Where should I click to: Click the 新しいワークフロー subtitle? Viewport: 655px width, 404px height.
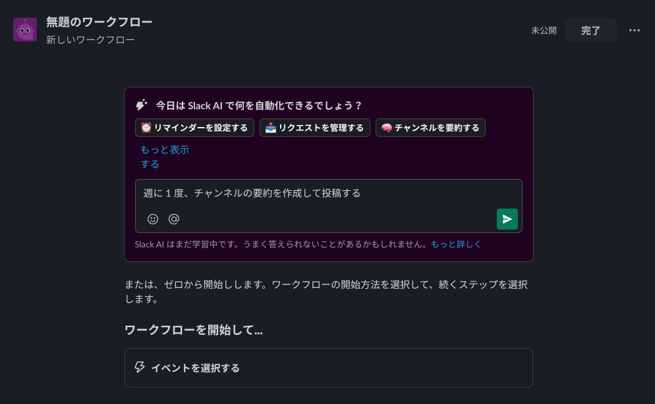pos(90,40)
